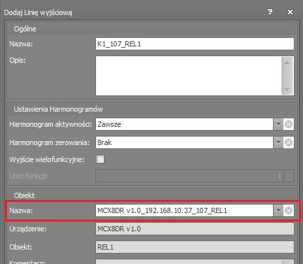Click the Ogólne section header
The image size is (303, 264).
coord(25,29)
